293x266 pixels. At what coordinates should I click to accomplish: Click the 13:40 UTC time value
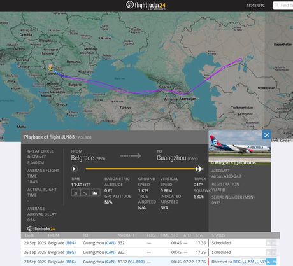(81, 185)
